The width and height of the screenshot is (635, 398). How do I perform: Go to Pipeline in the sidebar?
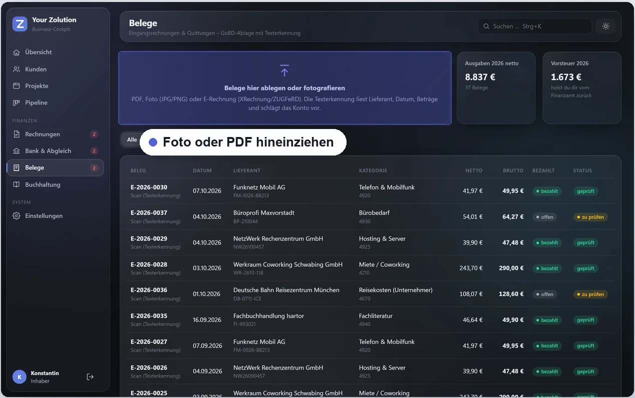[x=55, y=103]
